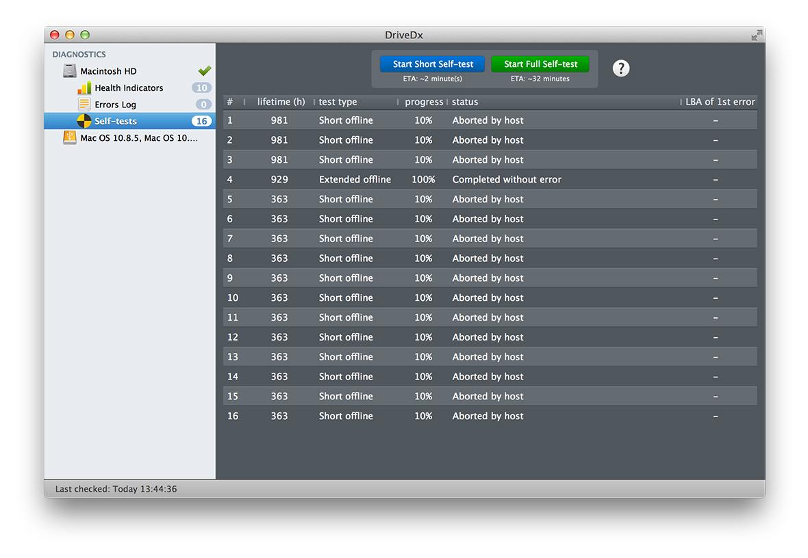Click the Health Indicators bar chart icon
Image resolution: width=808 pixels, height=558 pixels.
84,88
